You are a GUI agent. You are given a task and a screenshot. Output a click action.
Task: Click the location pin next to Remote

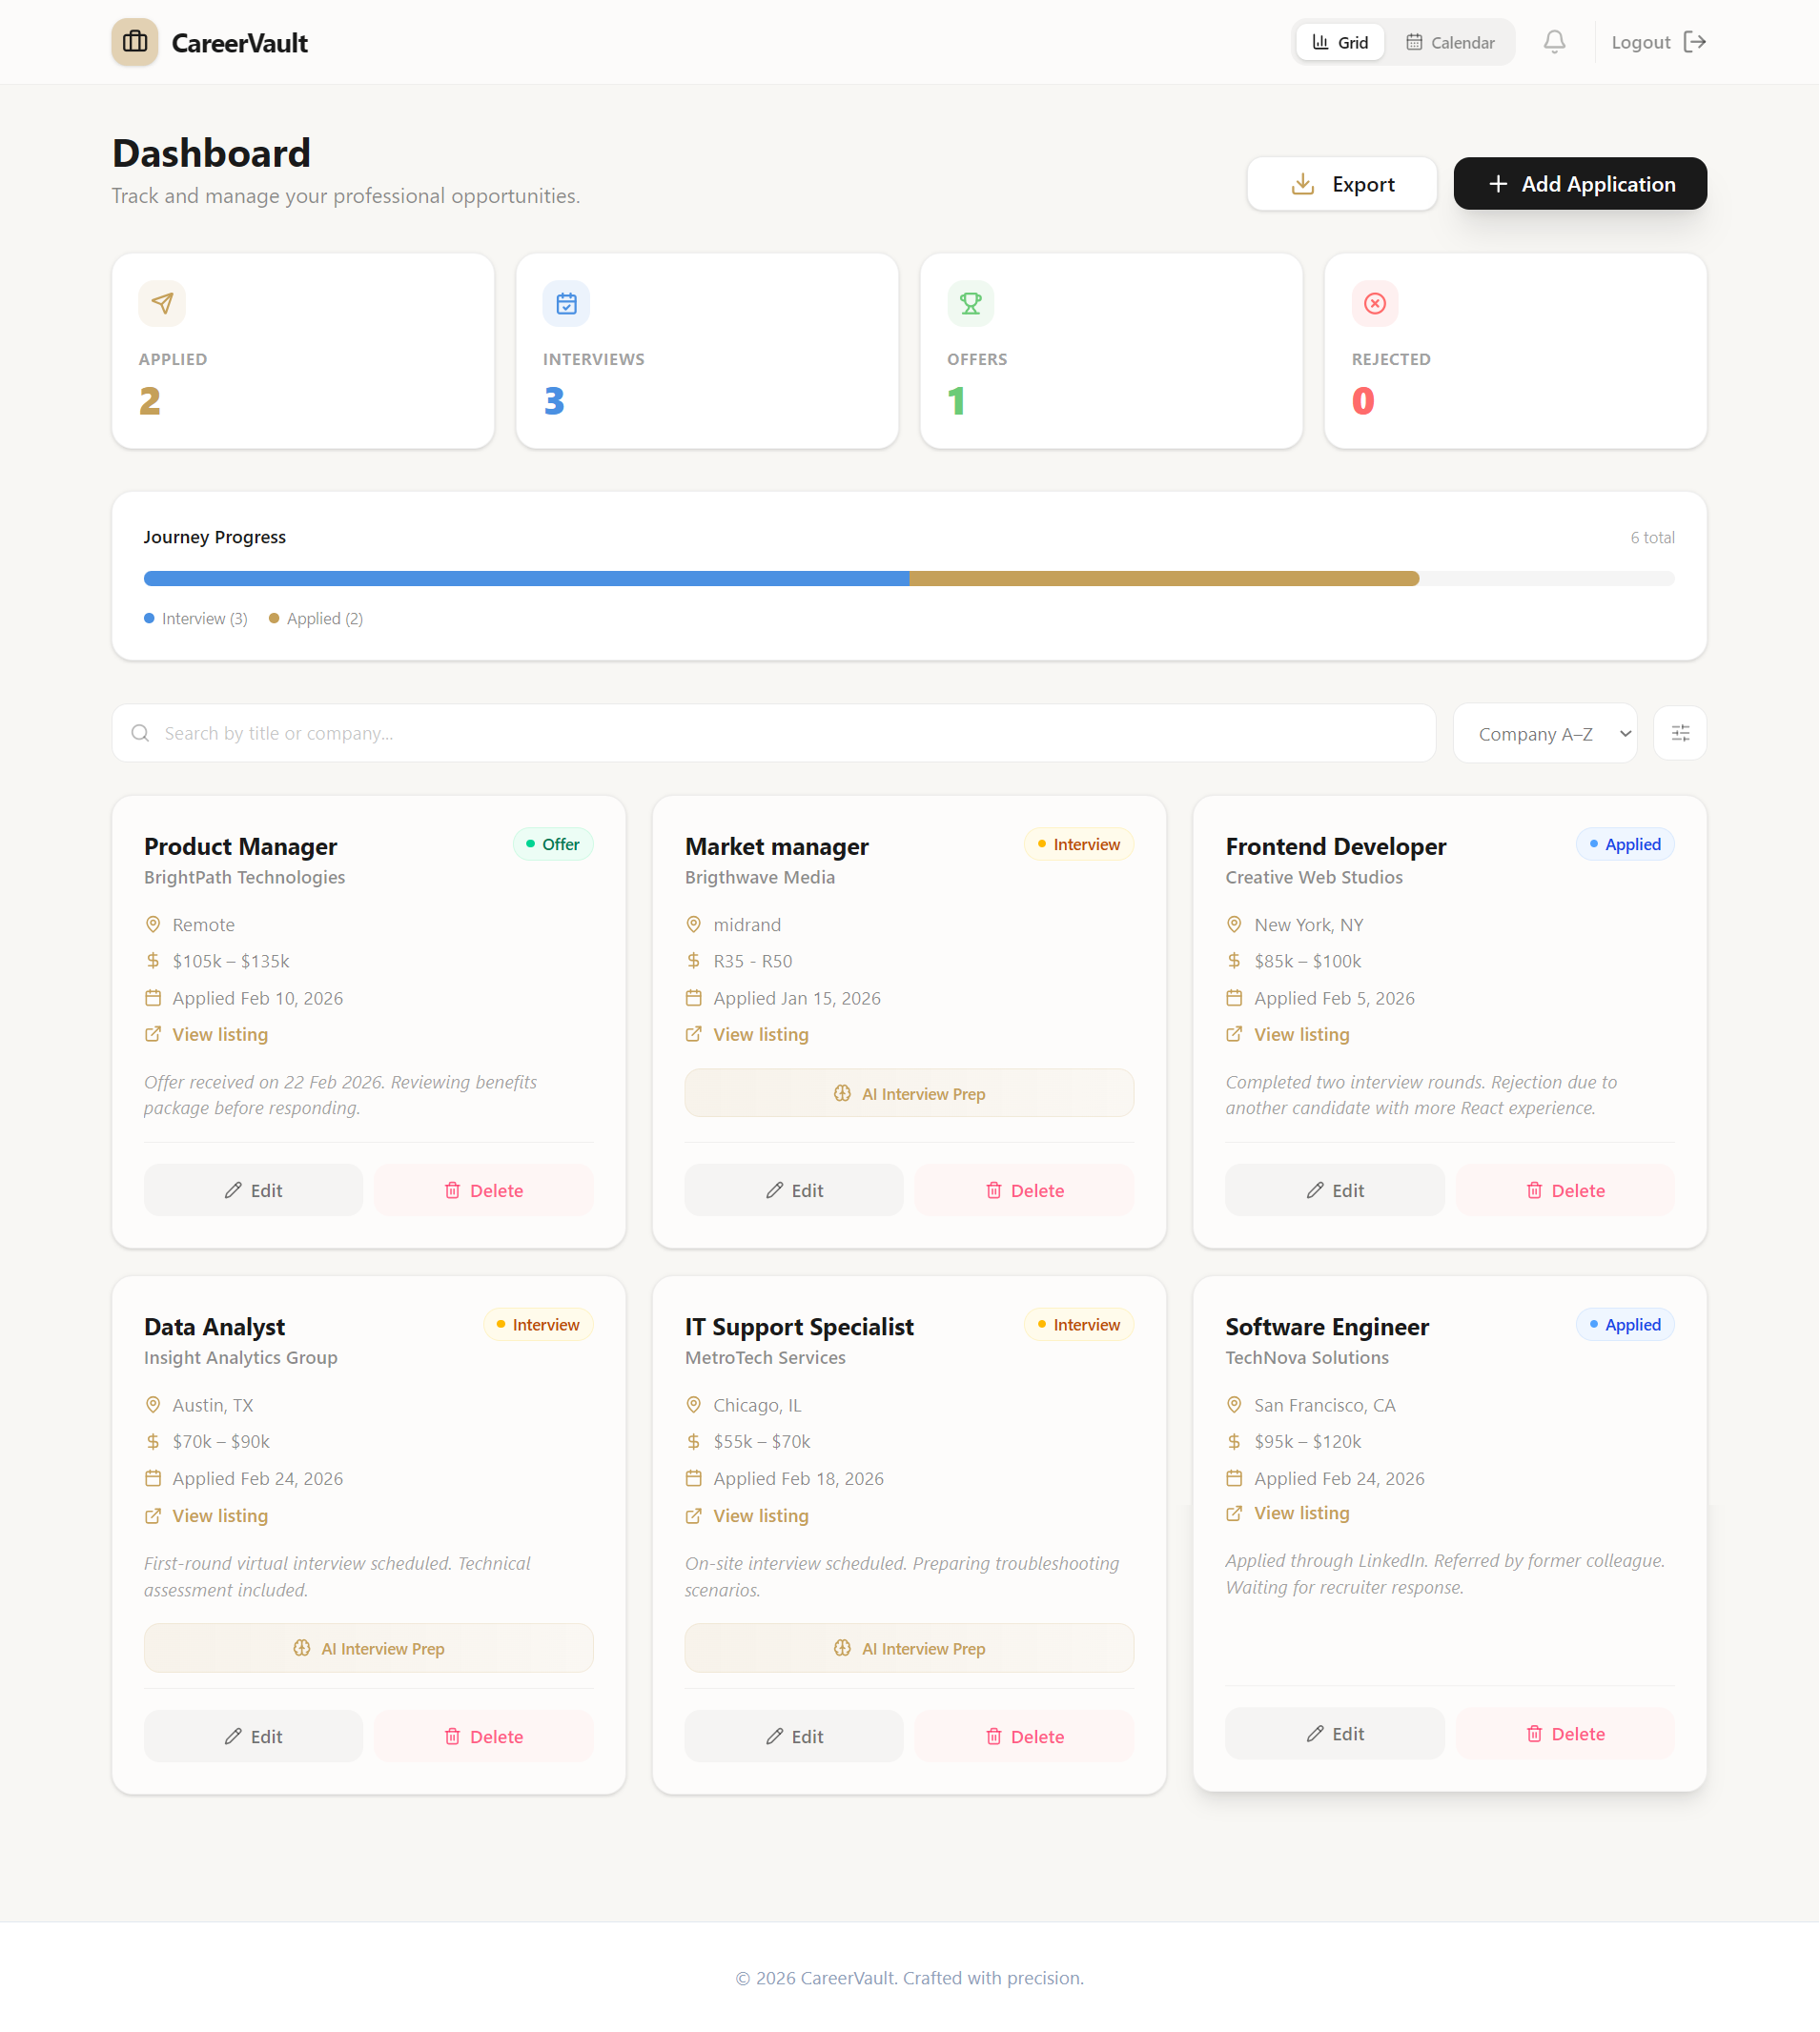click(153, 925)
